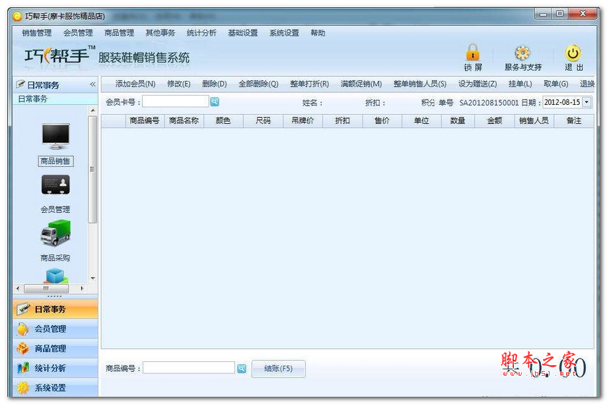Viewport: 607px width, 404px height.
Task: Open the 帮助 menu
Action: pos(318,32)
